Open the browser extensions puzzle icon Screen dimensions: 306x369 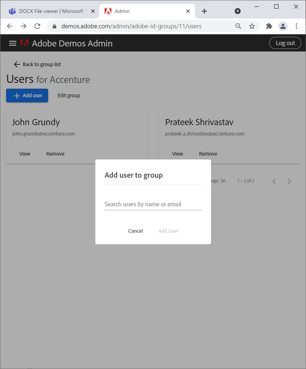(x=269, y=26)
